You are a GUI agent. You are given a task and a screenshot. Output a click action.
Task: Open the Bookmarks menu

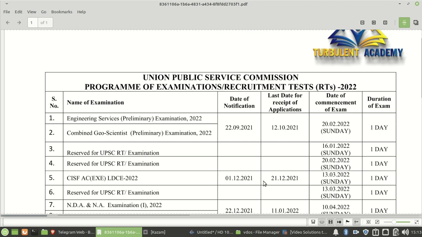point(62,12)
